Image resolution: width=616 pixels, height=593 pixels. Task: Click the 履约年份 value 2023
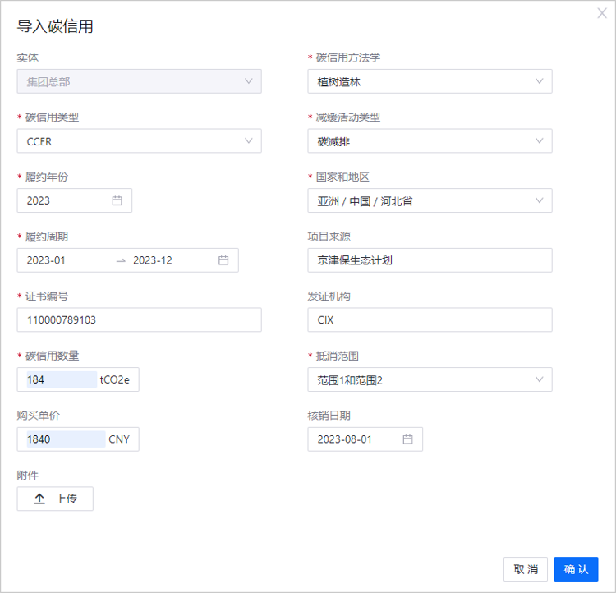(x=38, y=200)
